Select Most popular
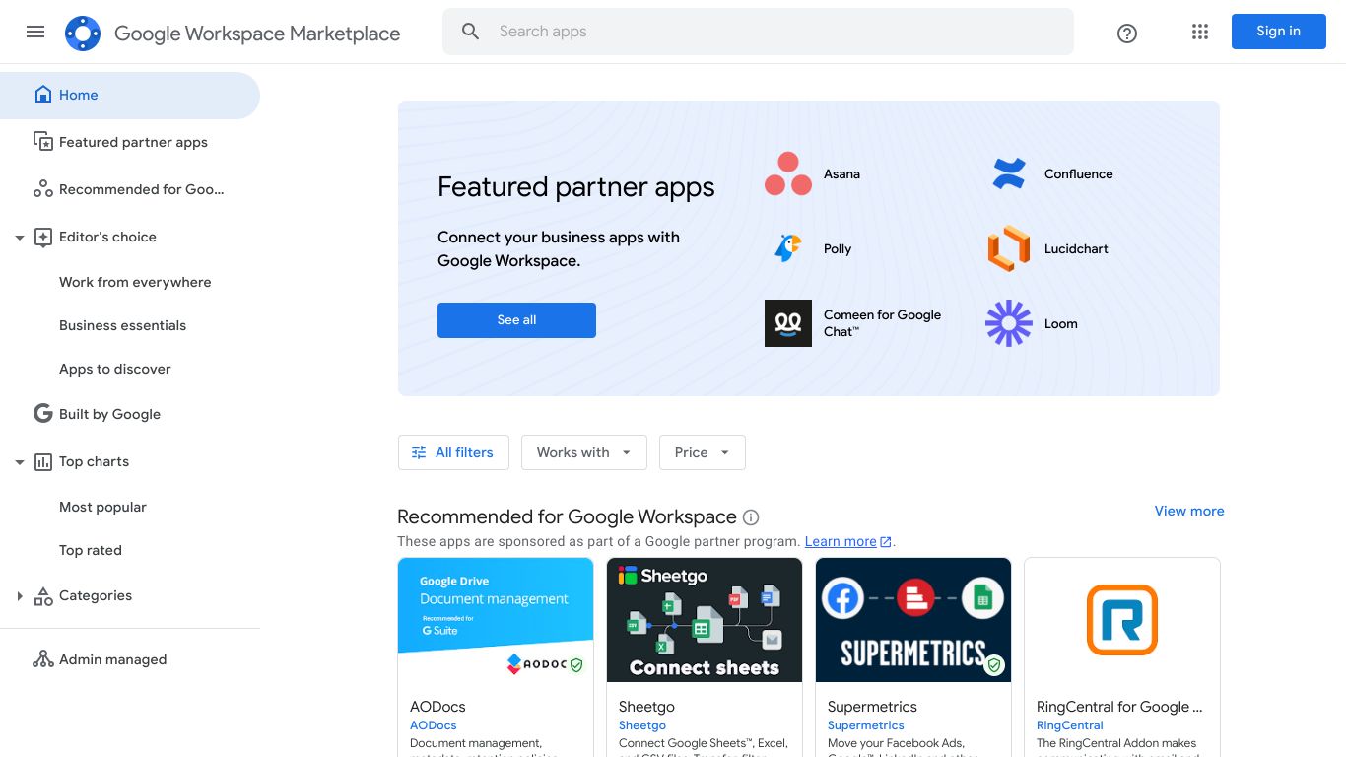 tap(102, 507)
